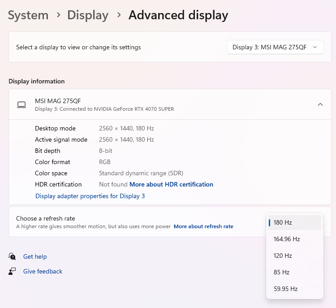Choose the 59.95 Hz option
The height and width of the screenshot is (308, 336).
point(294,289)
